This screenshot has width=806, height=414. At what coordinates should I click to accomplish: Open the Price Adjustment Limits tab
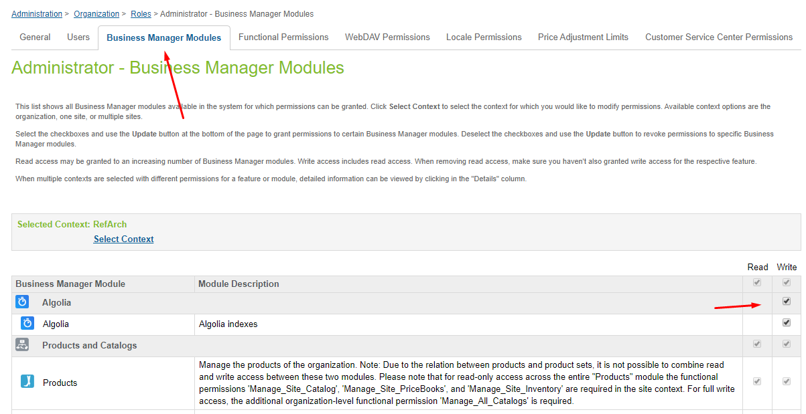click(582, 37)
